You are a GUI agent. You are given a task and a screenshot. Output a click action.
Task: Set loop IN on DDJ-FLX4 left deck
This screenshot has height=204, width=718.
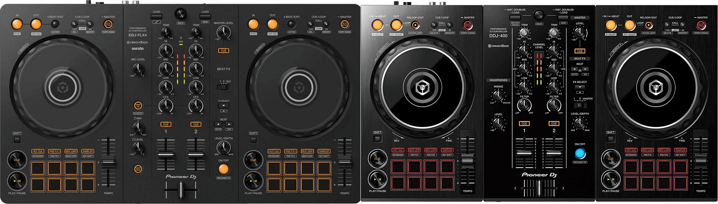click(x=17, y=24)
